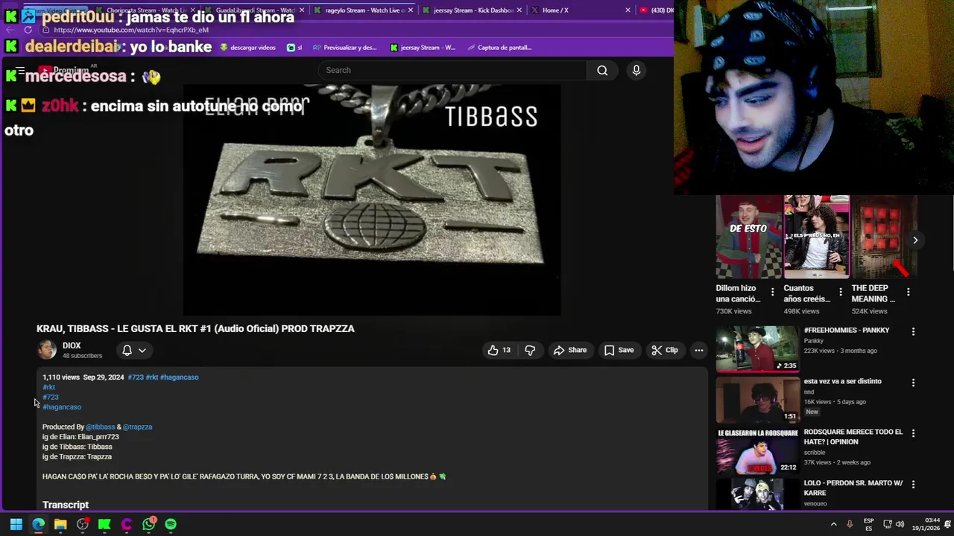Open the #hagancaso hashtag link in description list
The height and width of the screenshot is (536, 954).
[62, 407]
